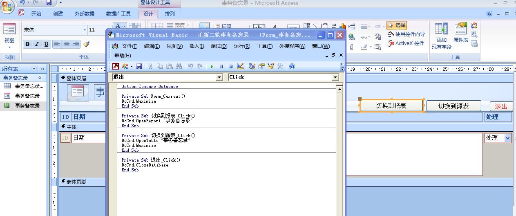
Task: Toggle 选择 pointer tool in ribbon
Action: [x=397, y=25]
